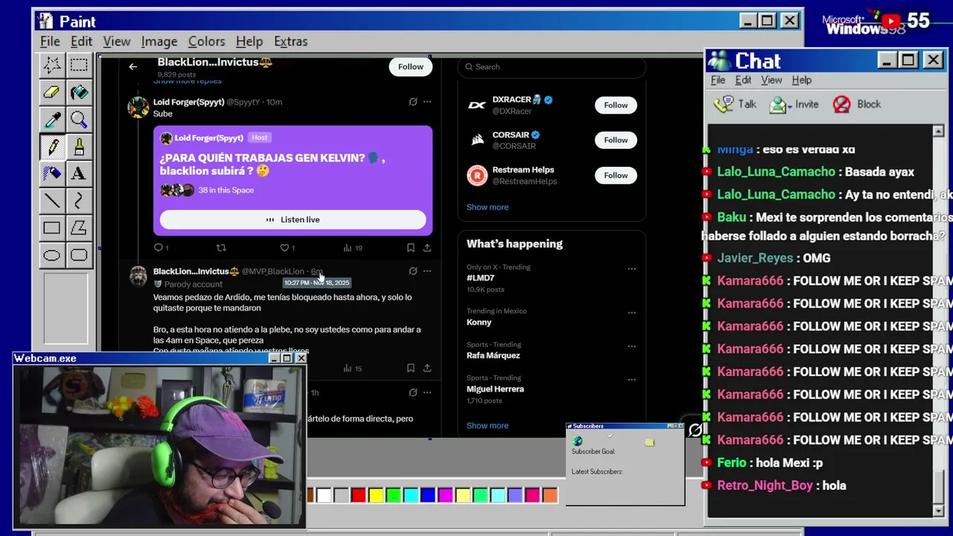Open the three-dot menu for Konny trend
This screenshot has width=953, height=536.
click(x=631, y=313)
